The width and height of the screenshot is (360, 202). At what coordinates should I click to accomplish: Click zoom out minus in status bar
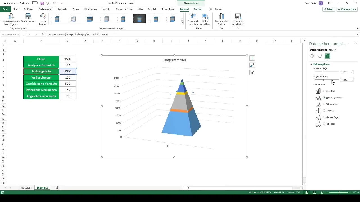[327, 192]
